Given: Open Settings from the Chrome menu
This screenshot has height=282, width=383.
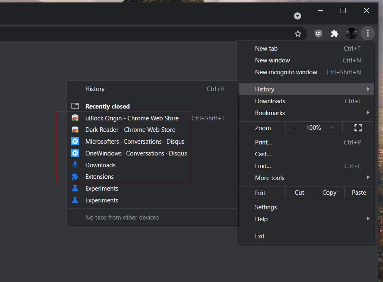Looking at the screenshot, I should (x=266, y=207).
